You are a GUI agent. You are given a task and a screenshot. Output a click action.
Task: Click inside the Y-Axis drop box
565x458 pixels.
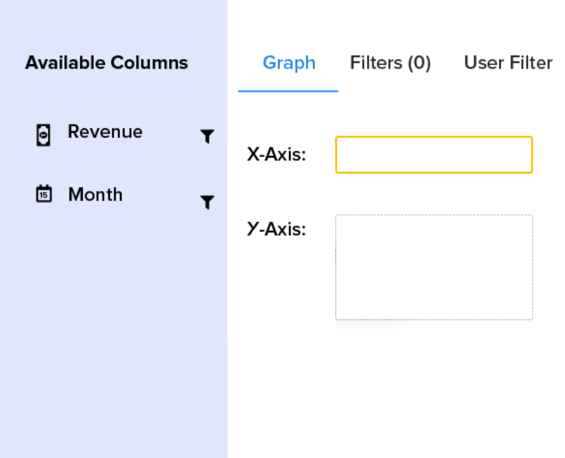[433, 267]
